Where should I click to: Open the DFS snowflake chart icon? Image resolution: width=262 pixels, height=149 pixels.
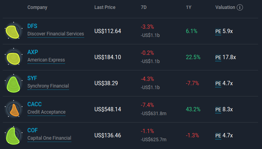click(14, 31)
